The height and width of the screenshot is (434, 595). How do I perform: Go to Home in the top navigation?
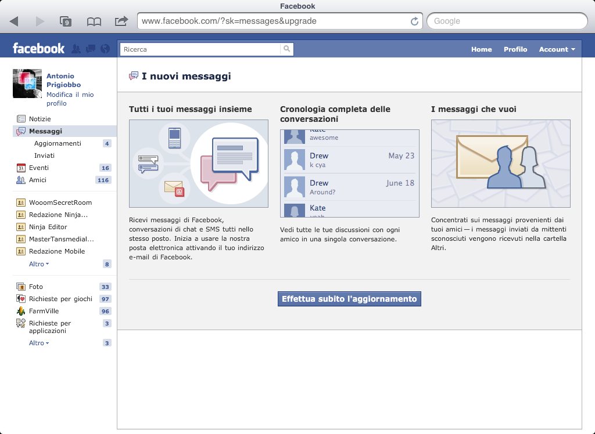(481, 49)
